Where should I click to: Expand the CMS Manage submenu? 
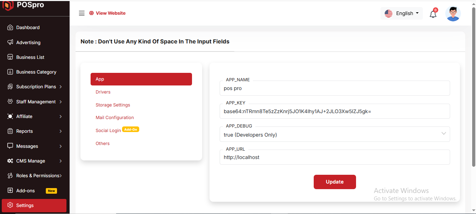coord(61,161)
